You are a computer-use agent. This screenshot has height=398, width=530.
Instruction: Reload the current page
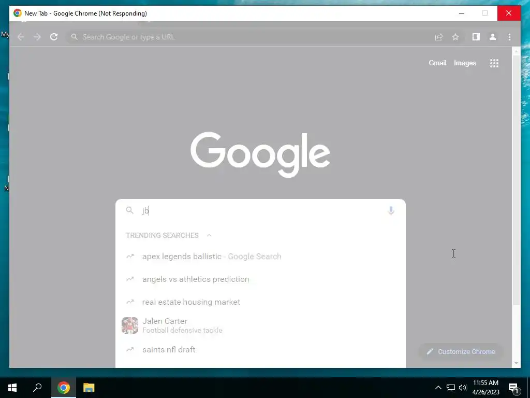(54, 37)
